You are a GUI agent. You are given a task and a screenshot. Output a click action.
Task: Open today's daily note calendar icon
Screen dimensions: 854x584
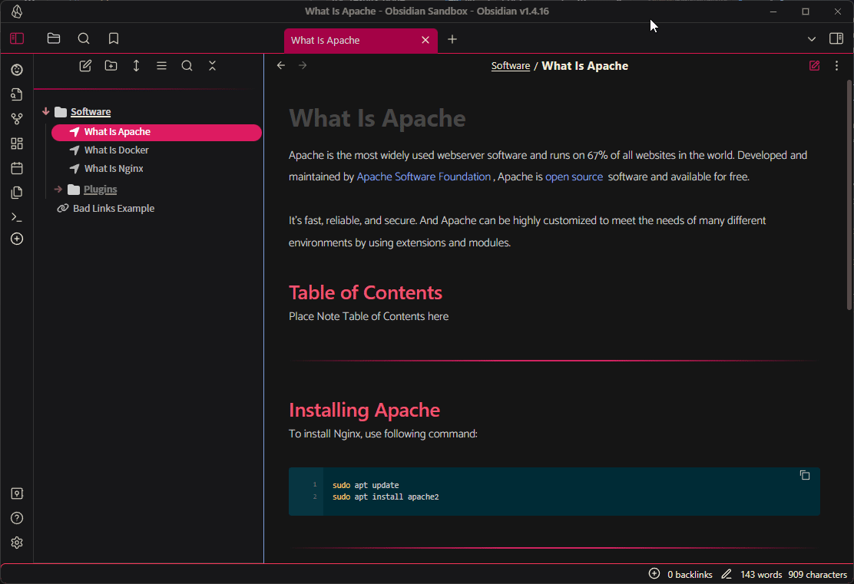coord(17,168)
